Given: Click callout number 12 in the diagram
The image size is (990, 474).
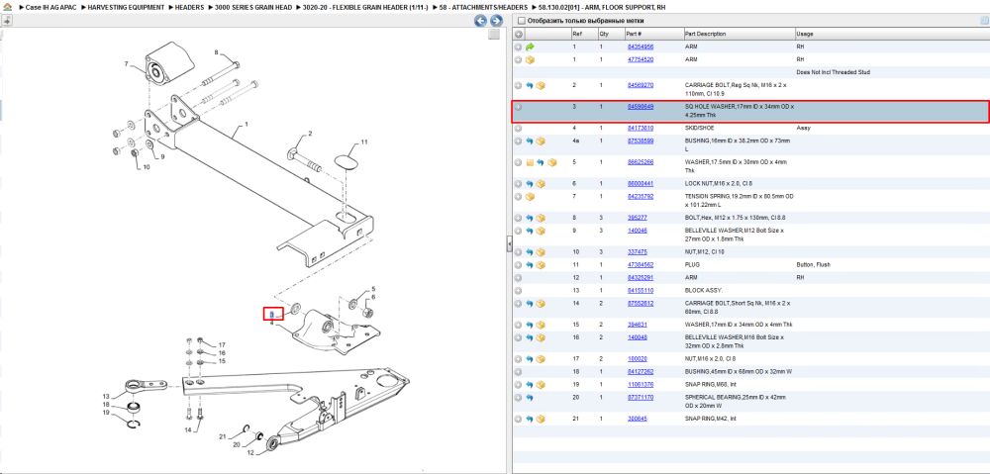Looking at the screenshot, I should [x=250, y=452].
